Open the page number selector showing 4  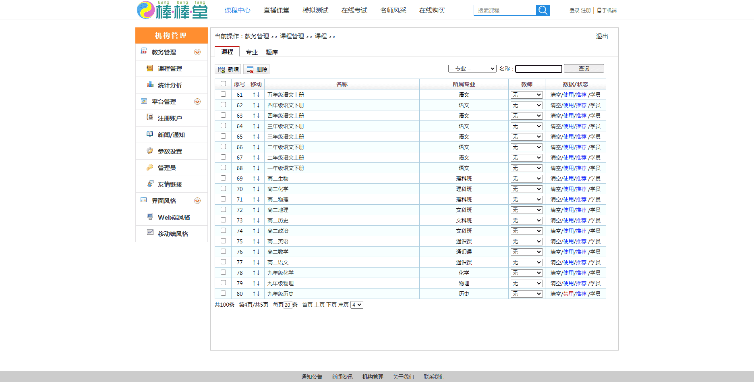pos(356,305)
